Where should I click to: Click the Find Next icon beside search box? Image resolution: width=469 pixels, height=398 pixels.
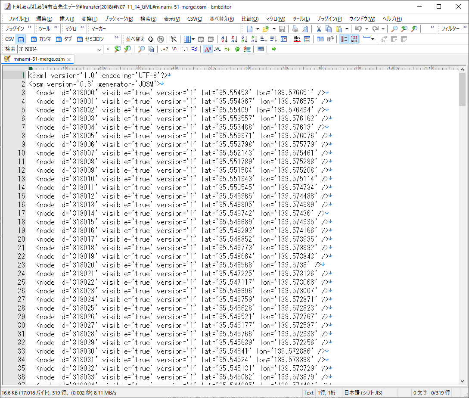click(x=127, y=49)
